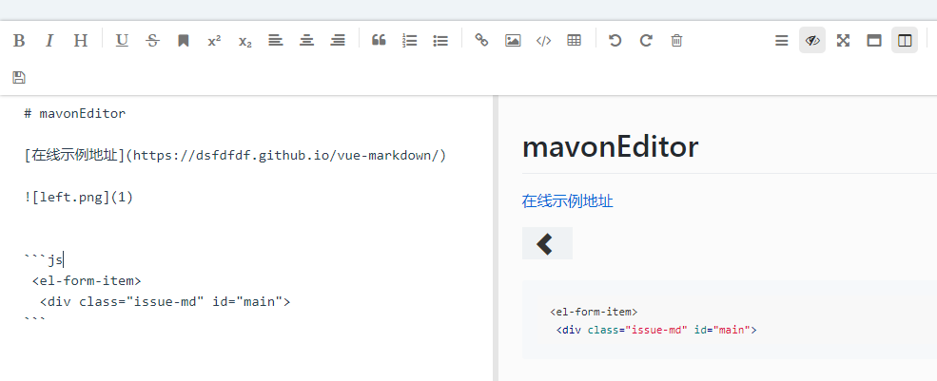Toggle single/double column layout
The image size is (937, 381).
coord(905,40)
